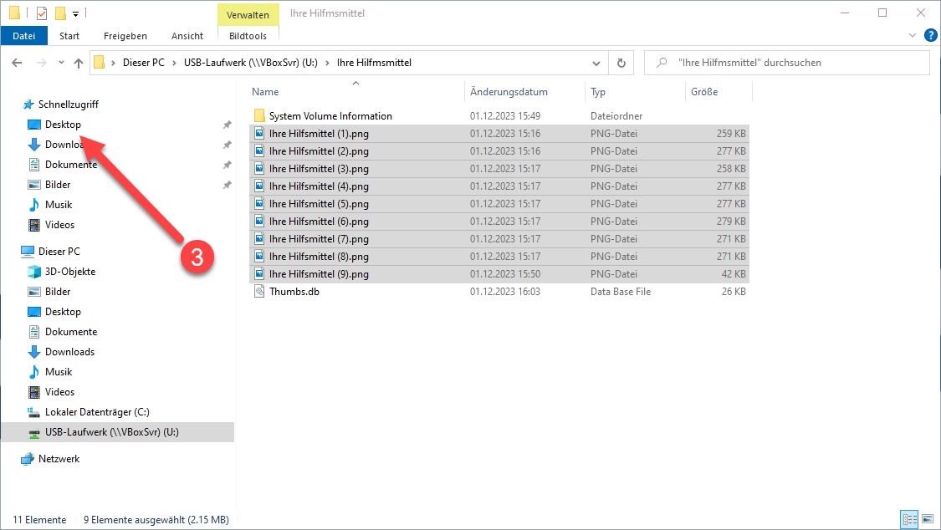Sort files by Größe column header
The width and height of the screenshot is (941, 530).
click(704, 92)
